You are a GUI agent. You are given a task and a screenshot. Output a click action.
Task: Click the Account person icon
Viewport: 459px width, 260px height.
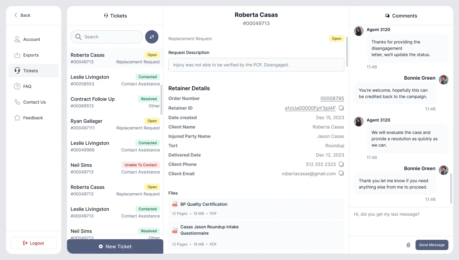point(17,39)
